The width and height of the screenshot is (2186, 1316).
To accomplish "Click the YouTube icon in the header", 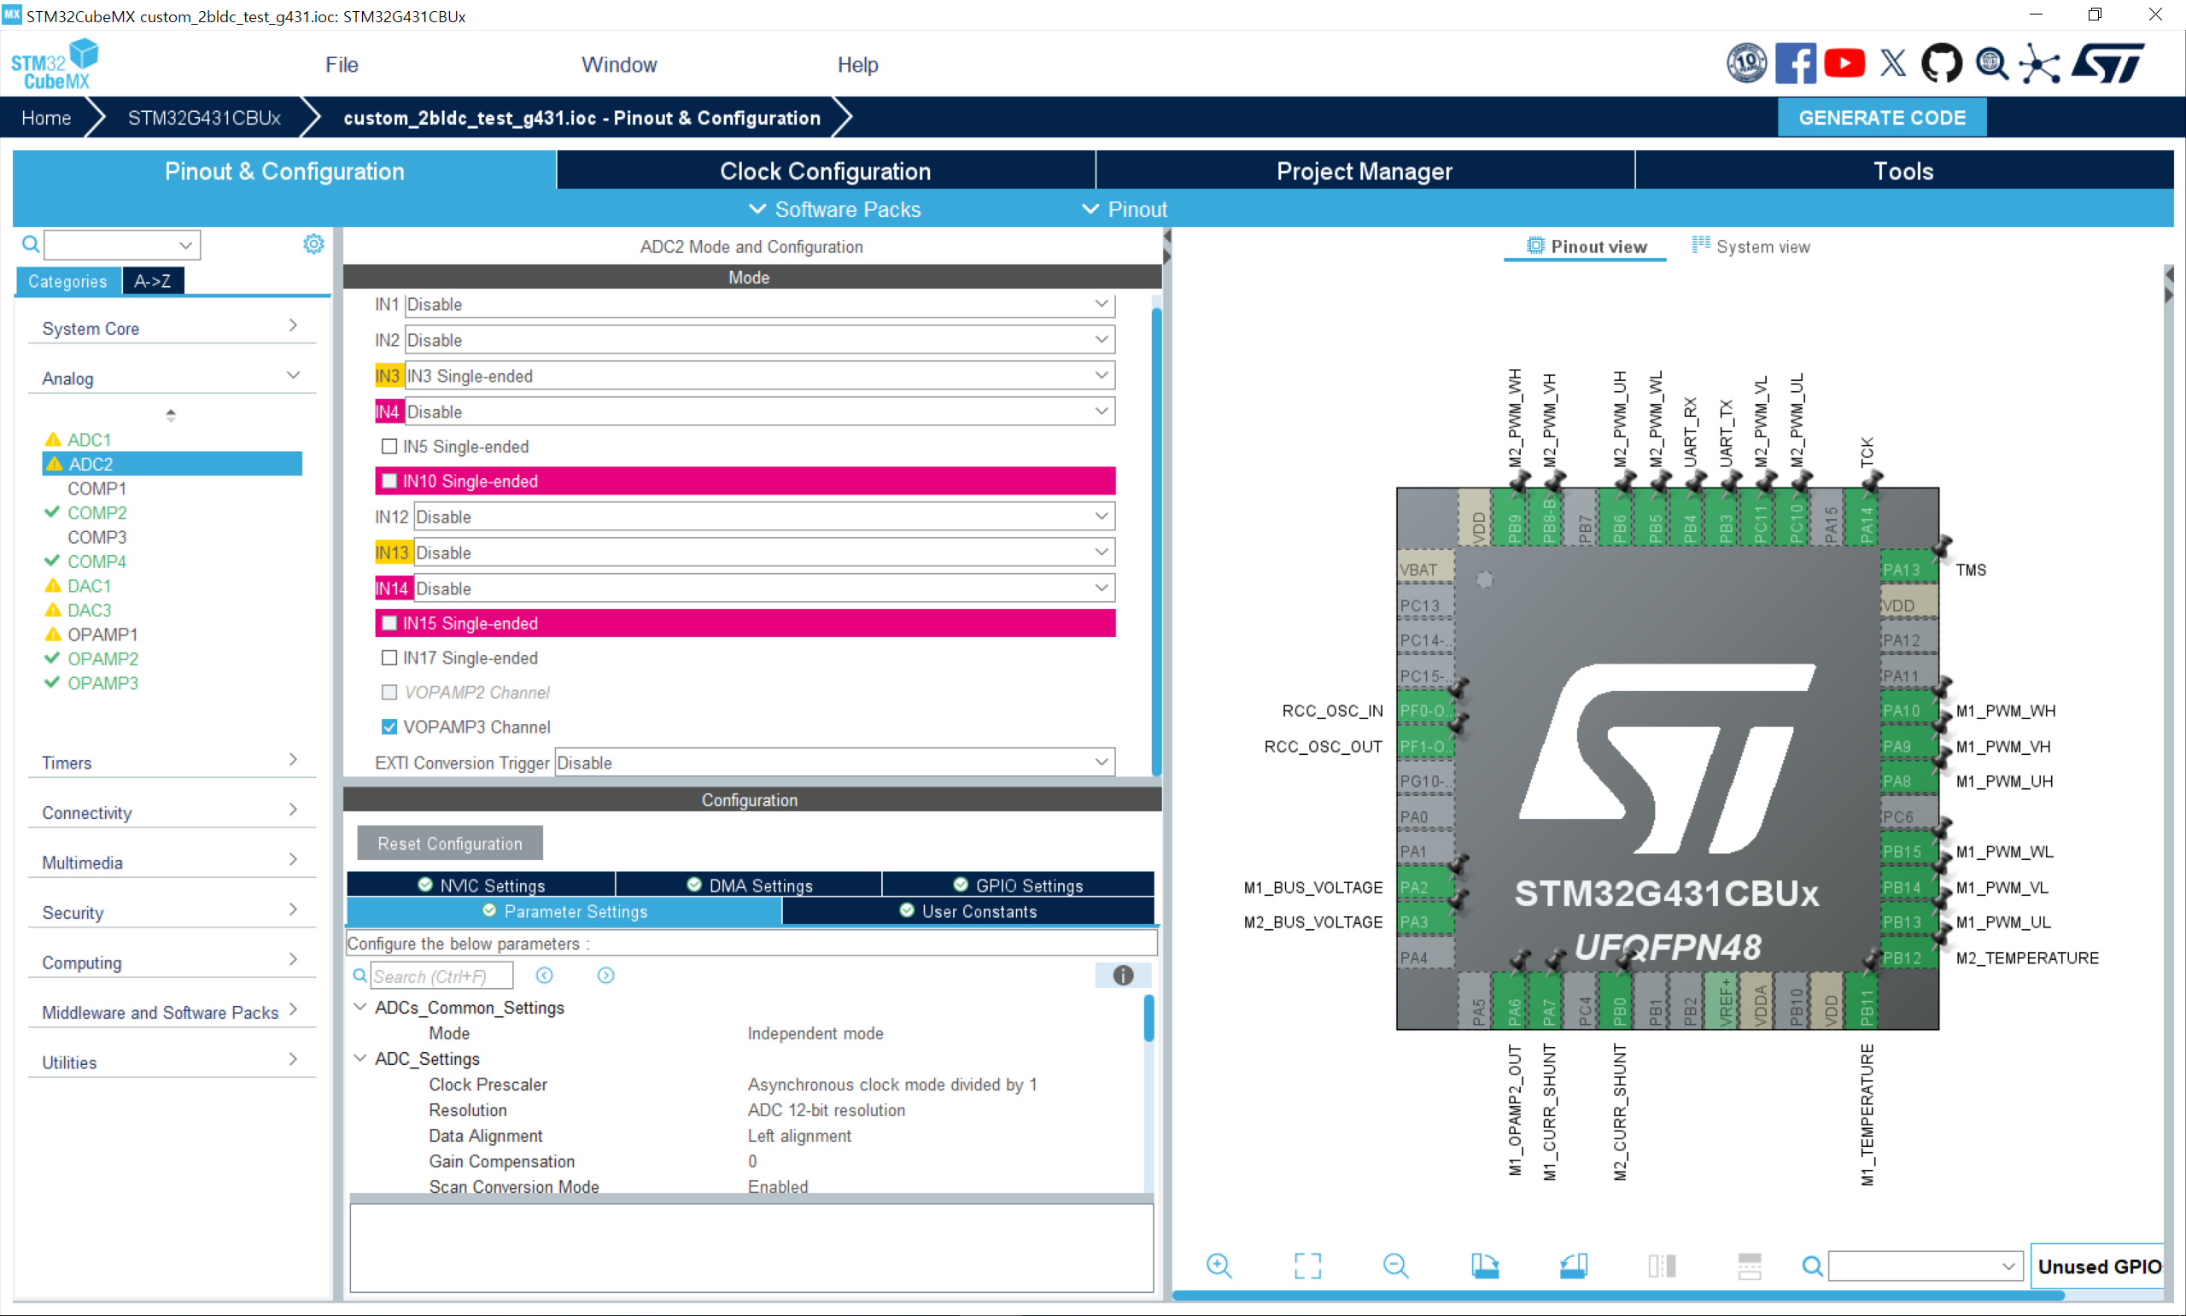I will [x=1844, y=63].
